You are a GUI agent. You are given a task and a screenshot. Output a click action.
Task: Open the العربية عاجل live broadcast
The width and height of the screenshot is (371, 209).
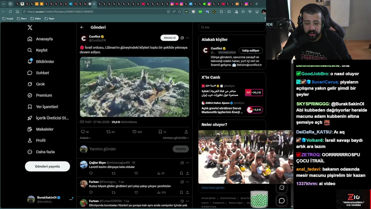[232, 91]
